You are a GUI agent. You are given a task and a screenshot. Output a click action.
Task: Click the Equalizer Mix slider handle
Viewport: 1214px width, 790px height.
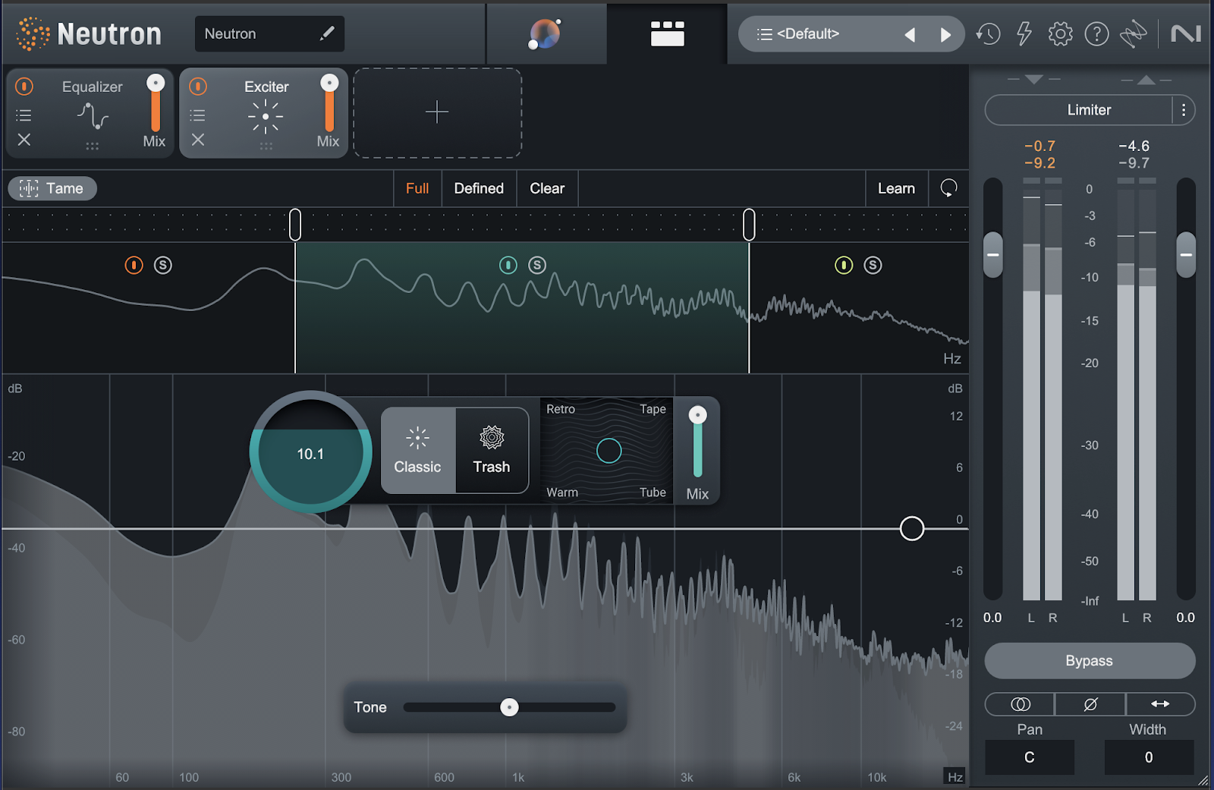coord(156,83)
